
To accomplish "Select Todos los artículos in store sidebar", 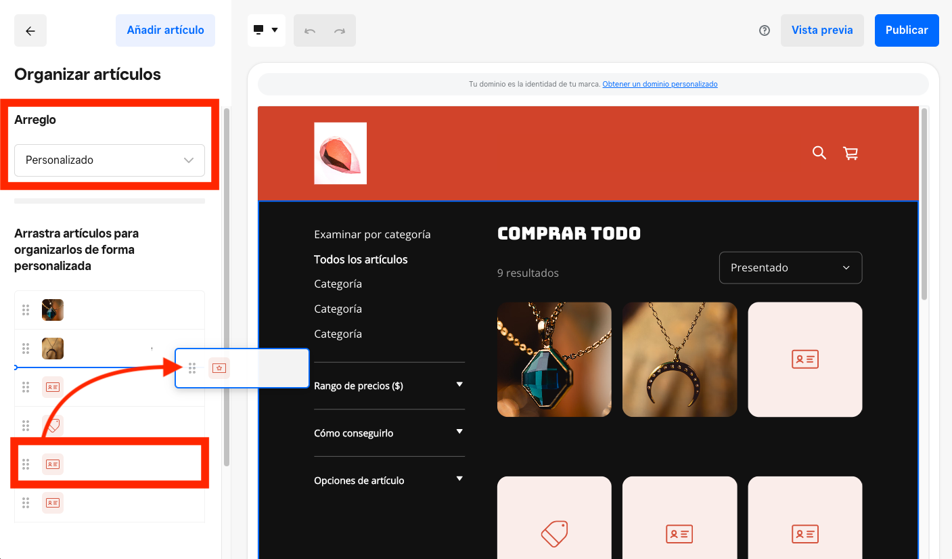I will tap(361, 259).
